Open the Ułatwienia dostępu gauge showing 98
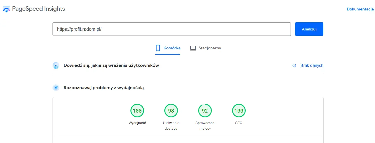This screenshot has width=375, height=143. pos(171,111)
